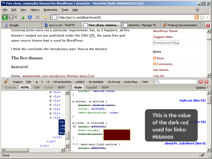Select body#top. in the breadcrumb path
The image size is (212, 159).
(x=131, y=82)
